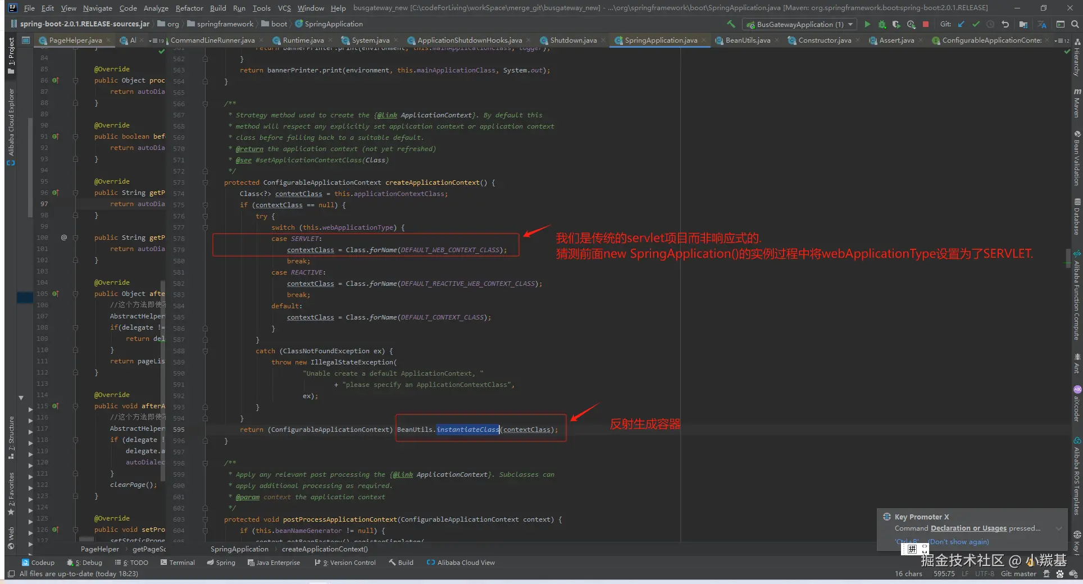The height and width of the screenshot is (584, 1083).
Task: Open the BusGatewayApplication (1) run configuration dropdown
Action: tap(799, 24)
